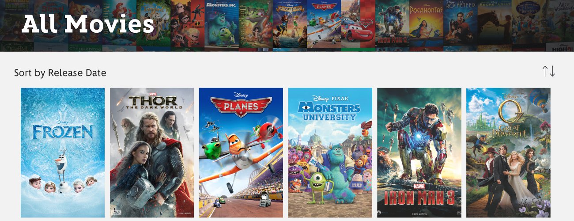Click The Incredibles poster in header banner
Screen dimensions: 574x221
click(187, 23)
